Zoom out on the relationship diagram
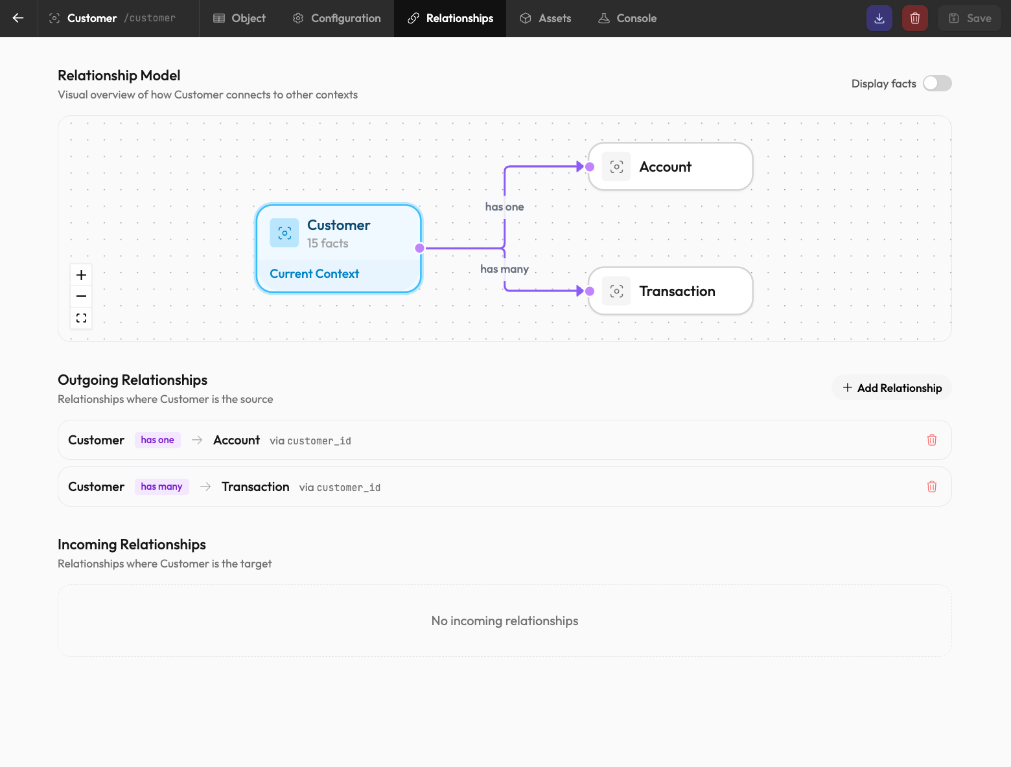 (x=81, y=296)
